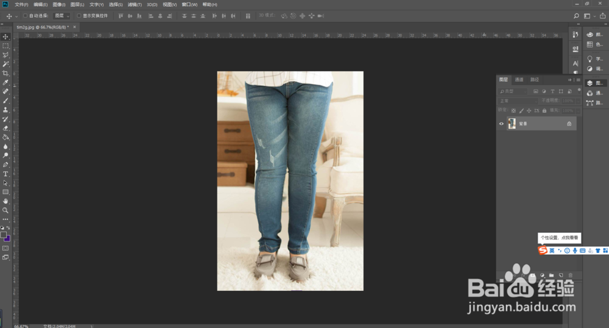Screen dimensions: 609x328
Task: Open the layer filter 类型 dropdown
Action: (513, 91)
